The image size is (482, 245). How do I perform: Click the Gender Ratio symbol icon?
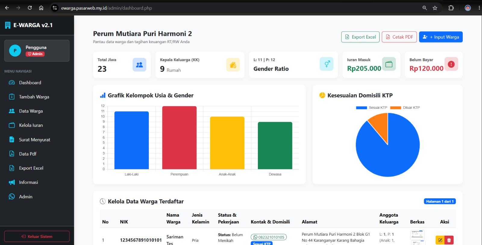point(327,64)
